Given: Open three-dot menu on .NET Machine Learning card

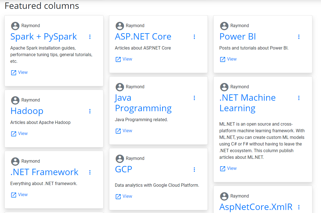Looking at the screenshot, I should [x=299, y=98].
